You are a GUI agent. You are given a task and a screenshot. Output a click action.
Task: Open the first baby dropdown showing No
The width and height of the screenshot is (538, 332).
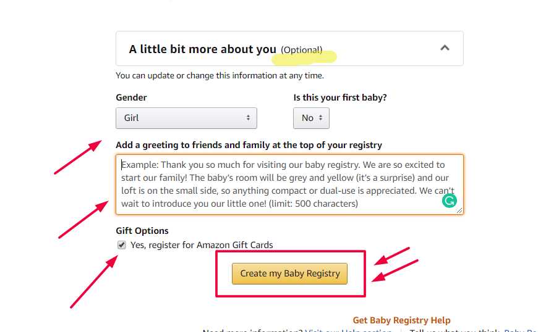(311, 118)
